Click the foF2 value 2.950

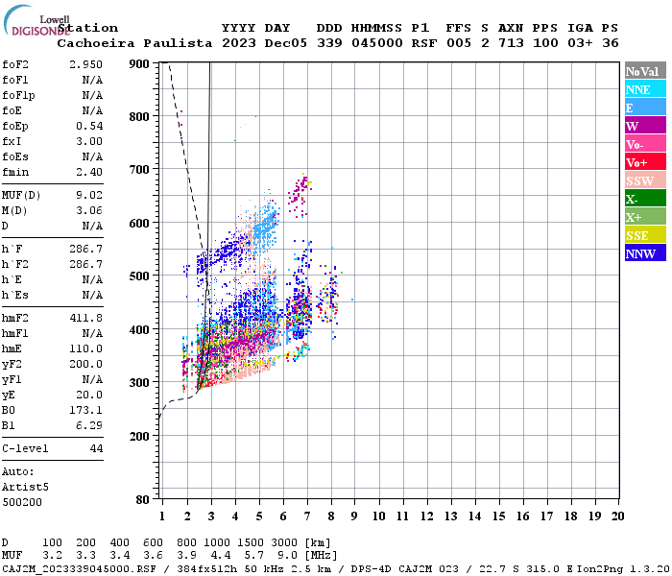click(x=85, y=64)
